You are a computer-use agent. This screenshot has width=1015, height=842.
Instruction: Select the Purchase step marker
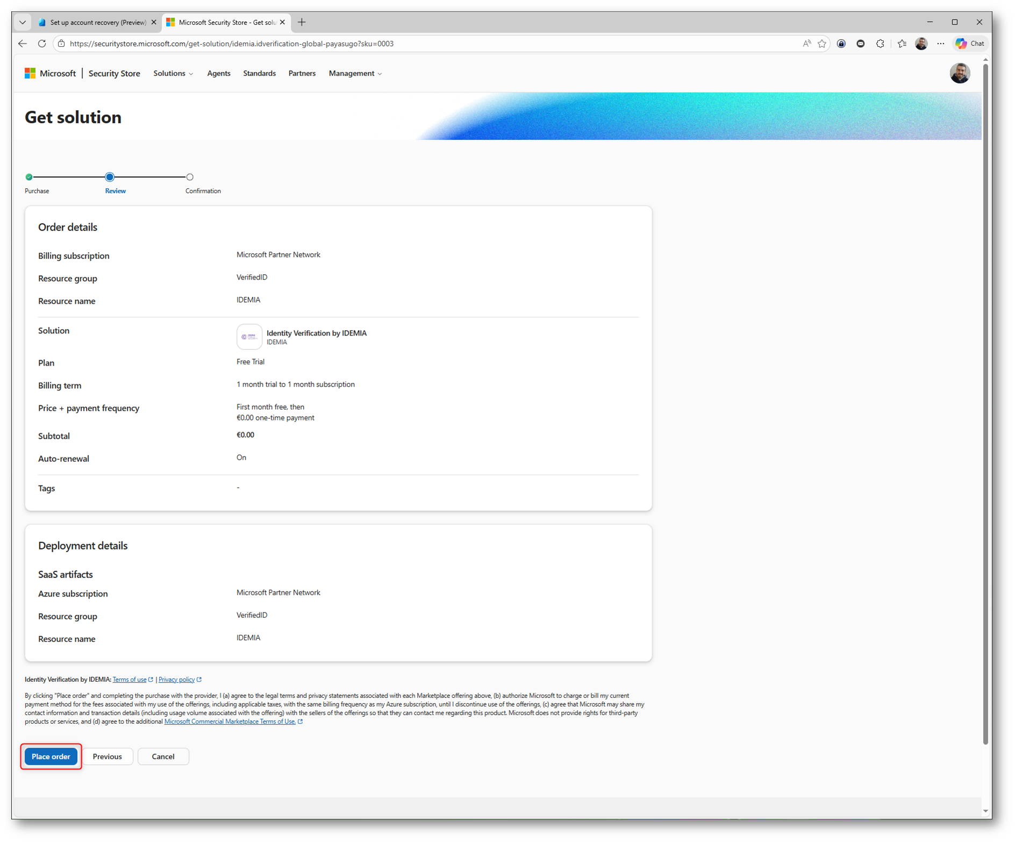pyautogui.click(x=29, y=177)
